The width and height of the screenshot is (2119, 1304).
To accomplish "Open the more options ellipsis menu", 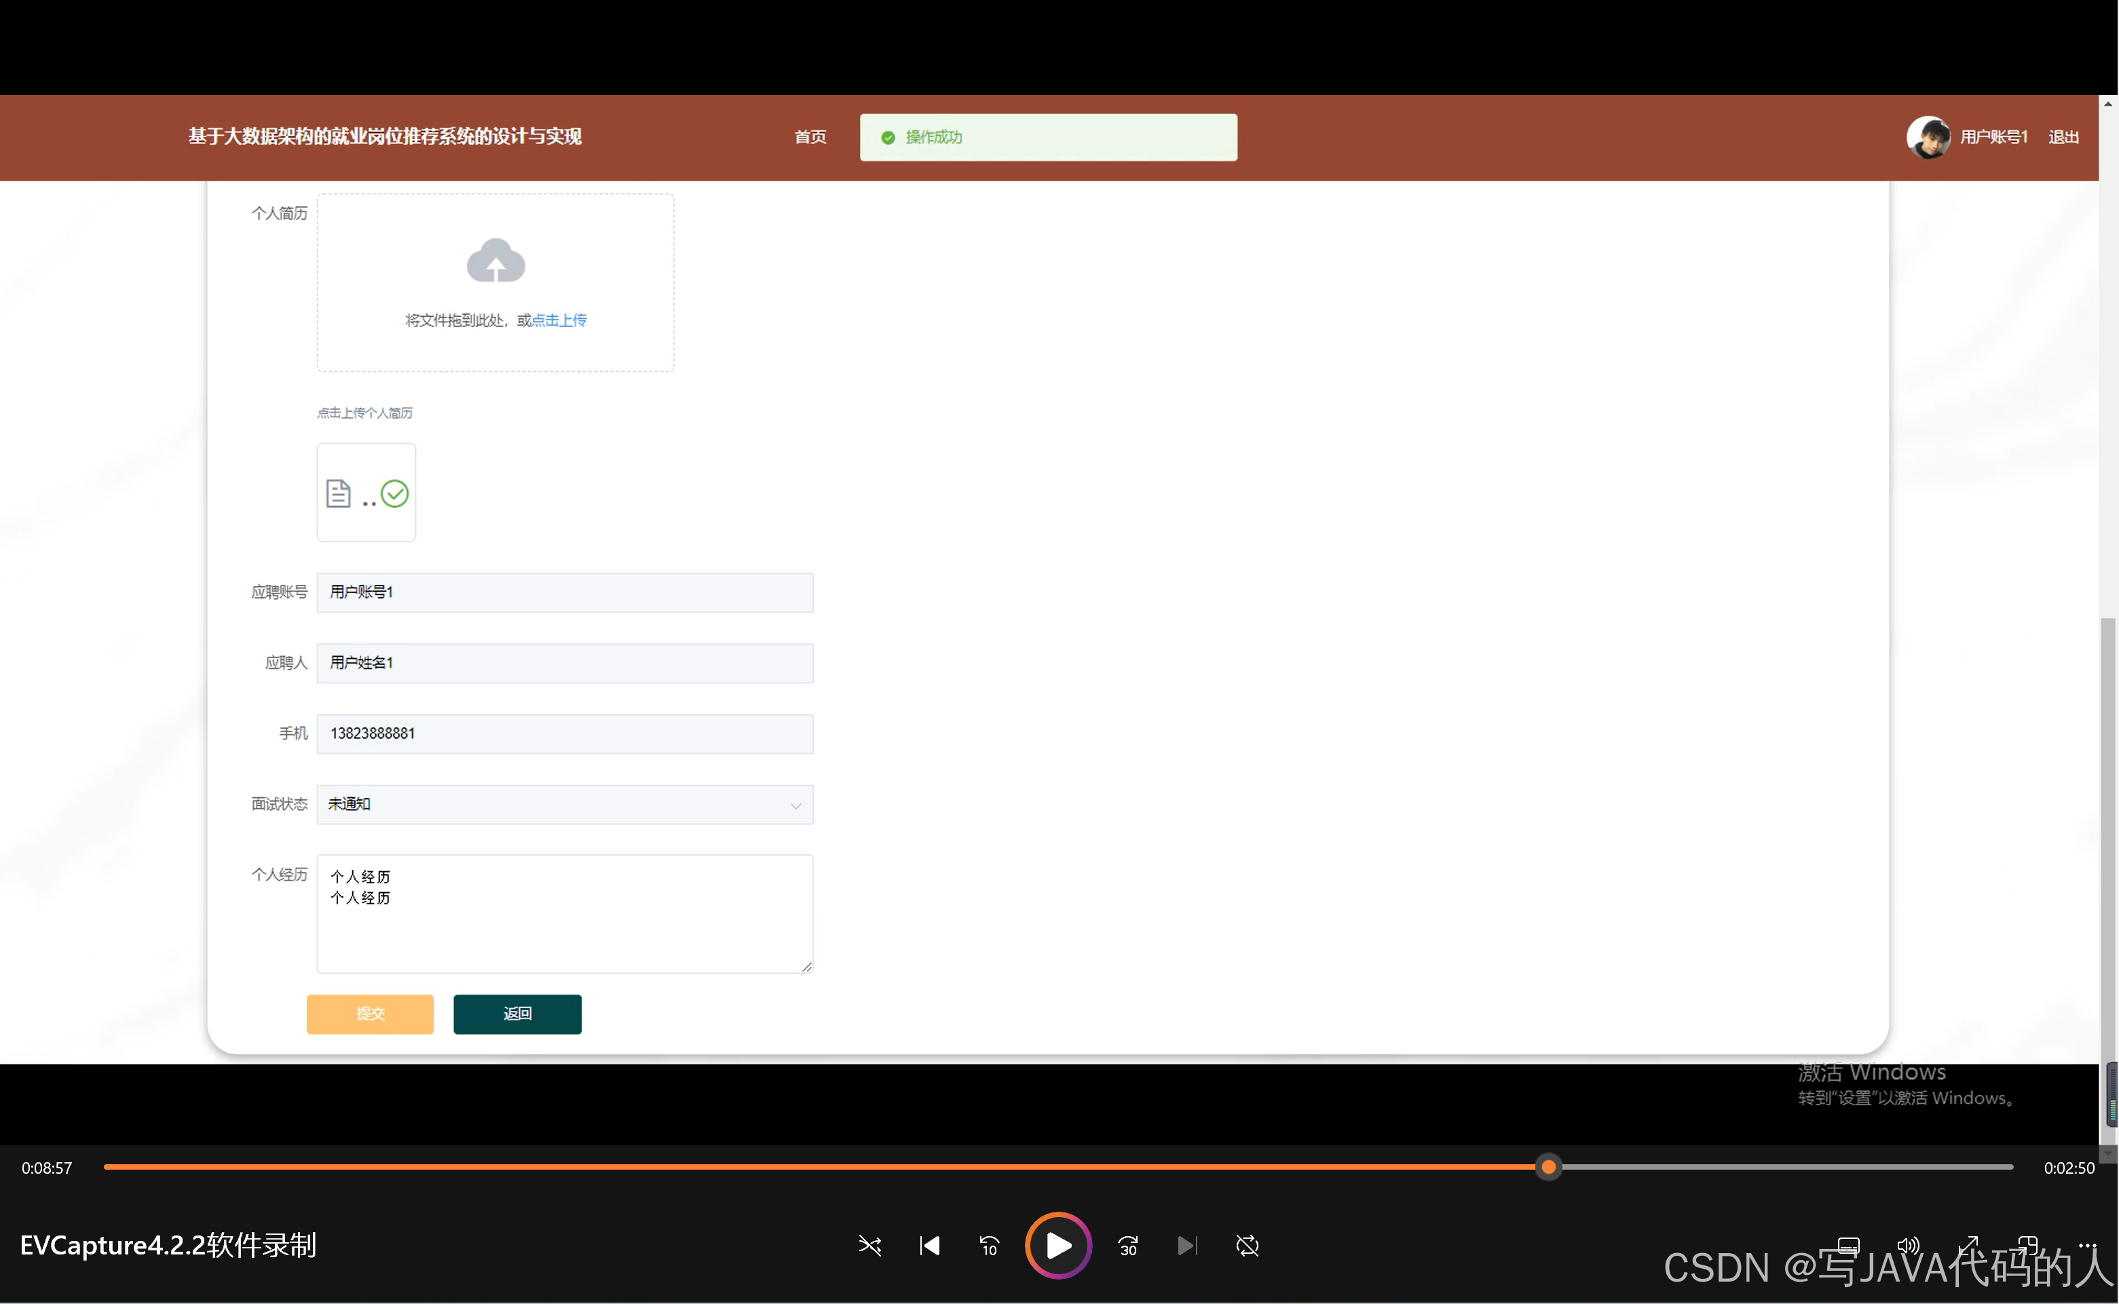I will tap(2087, 1246).
